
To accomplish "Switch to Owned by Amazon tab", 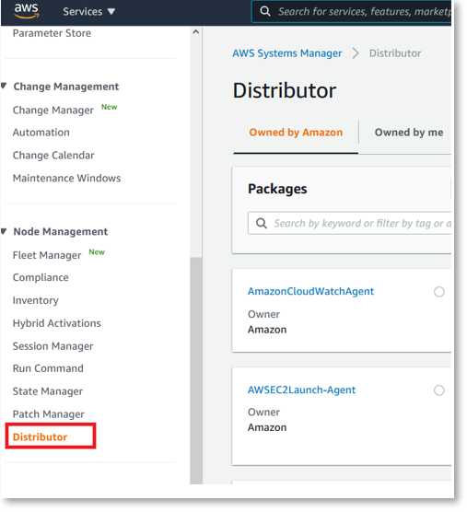I will [x=296, y=133].
